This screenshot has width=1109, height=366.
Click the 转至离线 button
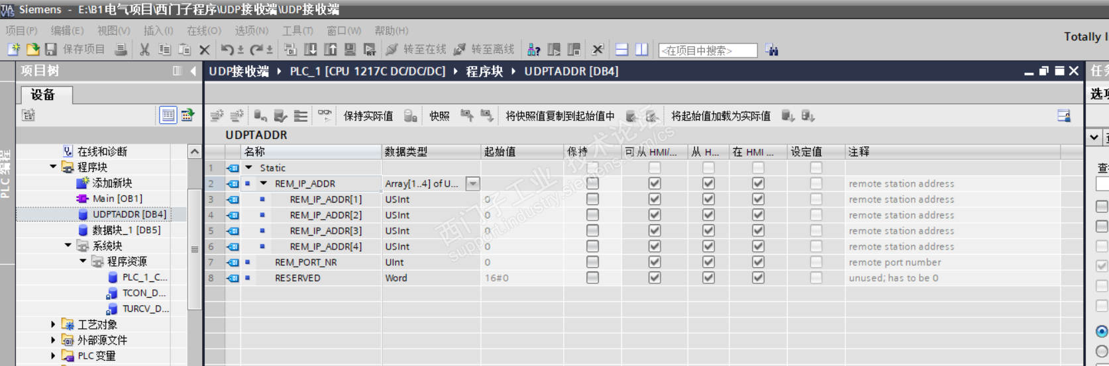click(x=484, y=50)
